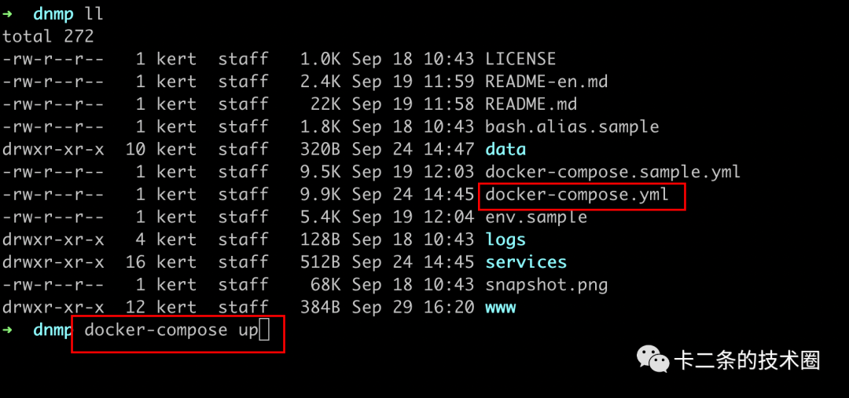Image resolution: width=849 pixels, height=398 pixels.
Task: Click the 卡二条的技术圈 watermark text
Action: pos(747,360)
